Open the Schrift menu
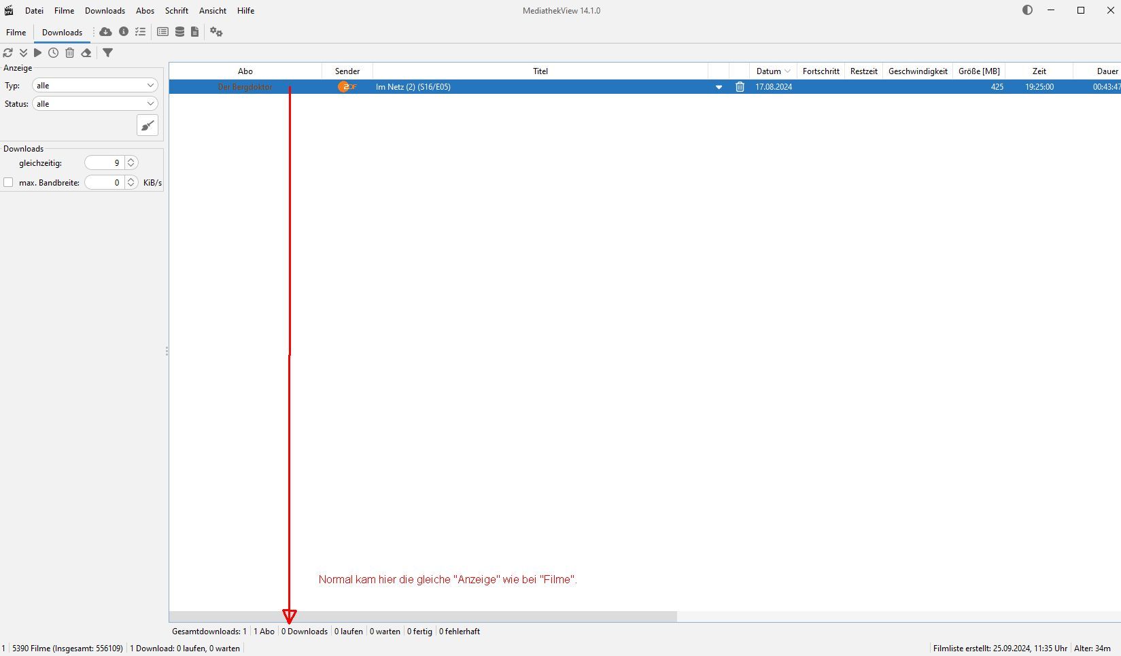 tap(177, 11)
